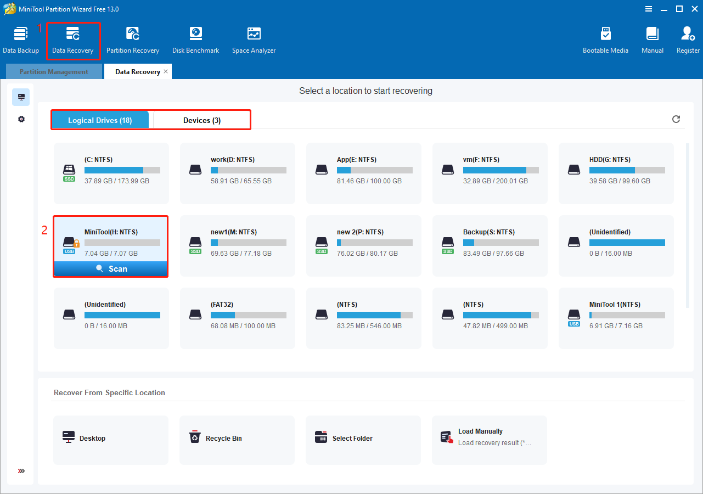Launch the Disk Benchmark tool
The height and width of the screenshot is (494, 703).
click(195, 38)
